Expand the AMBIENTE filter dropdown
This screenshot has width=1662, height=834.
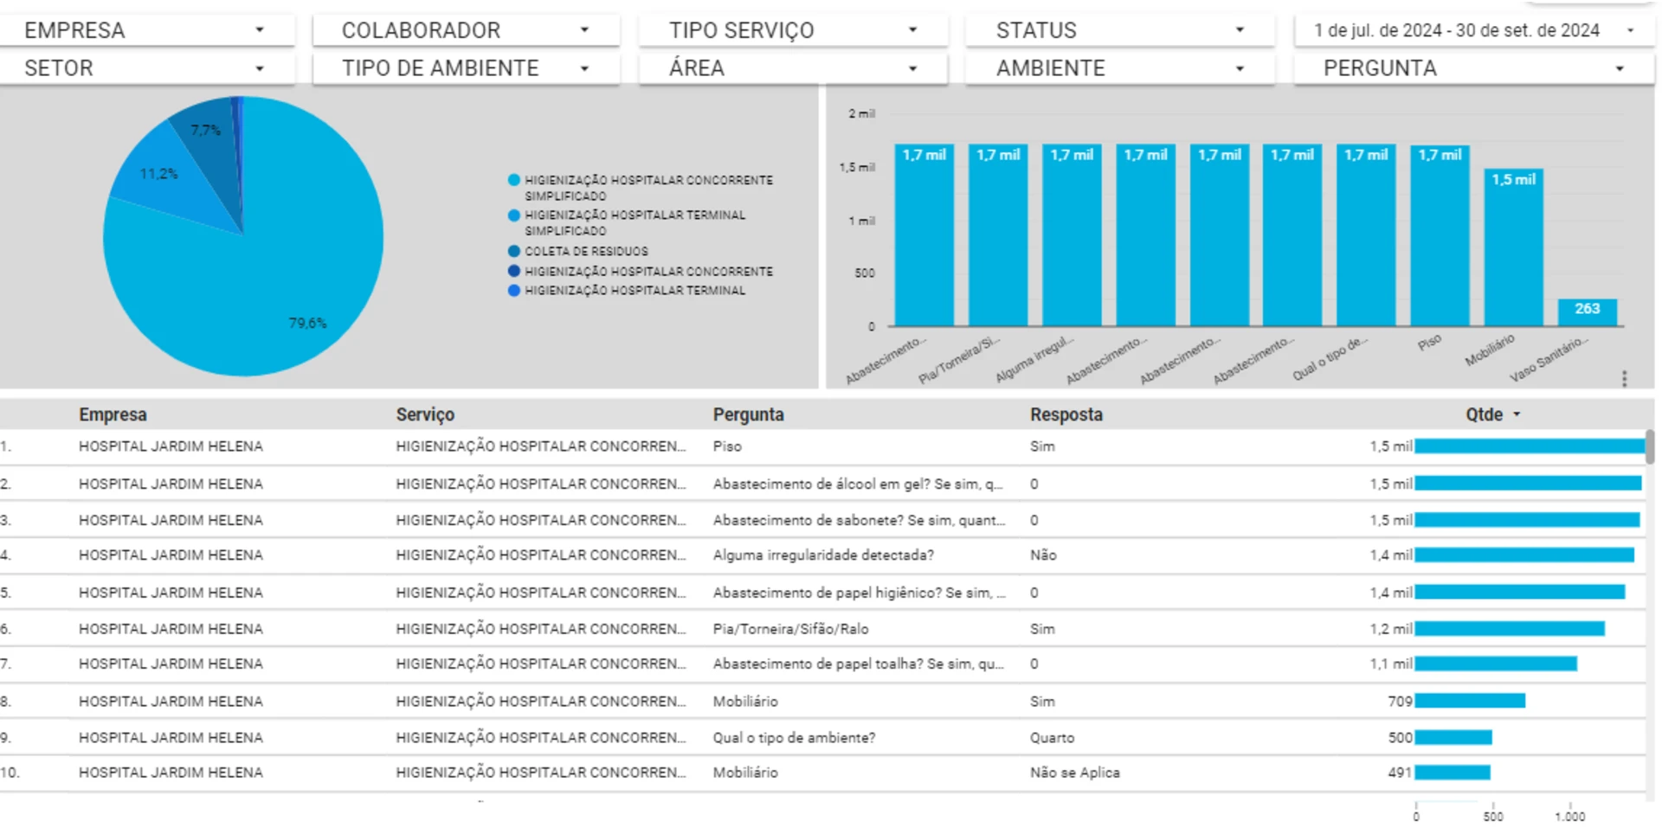[x=1119, y=68]
